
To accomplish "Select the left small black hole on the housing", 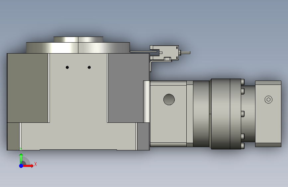I will coord(67,67).
